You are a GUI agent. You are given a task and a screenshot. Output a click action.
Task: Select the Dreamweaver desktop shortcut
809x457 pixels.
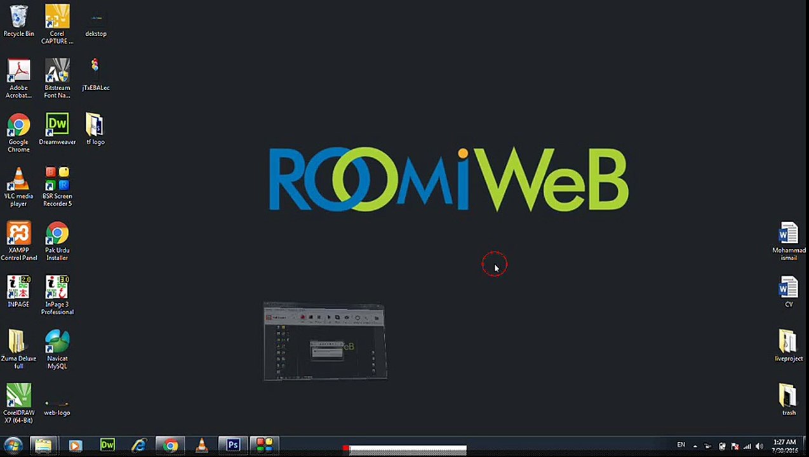(x=57, y=129)
